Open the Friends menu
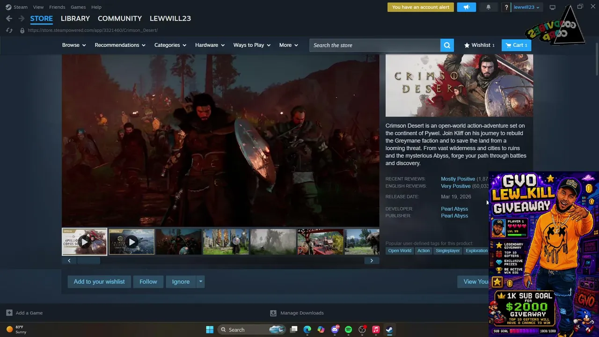The width and height of the screenshot is (599, 337). (x=57, y=7)
